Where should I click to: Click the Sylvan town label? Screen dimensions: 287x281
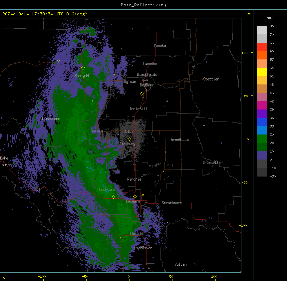point(130,82)
